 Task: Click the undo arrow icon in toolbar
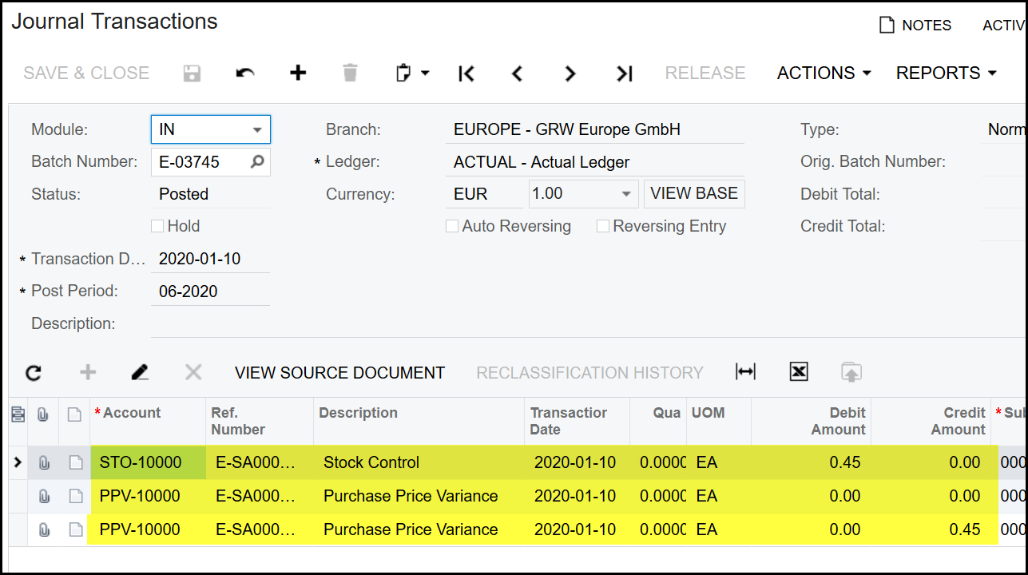(245, 73)
